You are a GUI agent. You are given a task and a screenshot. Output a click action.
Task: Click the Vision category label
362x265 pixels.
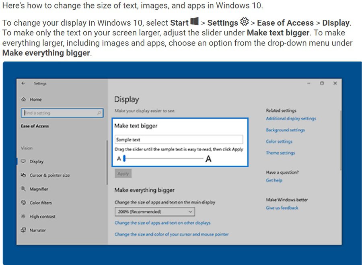coord(27,148)
